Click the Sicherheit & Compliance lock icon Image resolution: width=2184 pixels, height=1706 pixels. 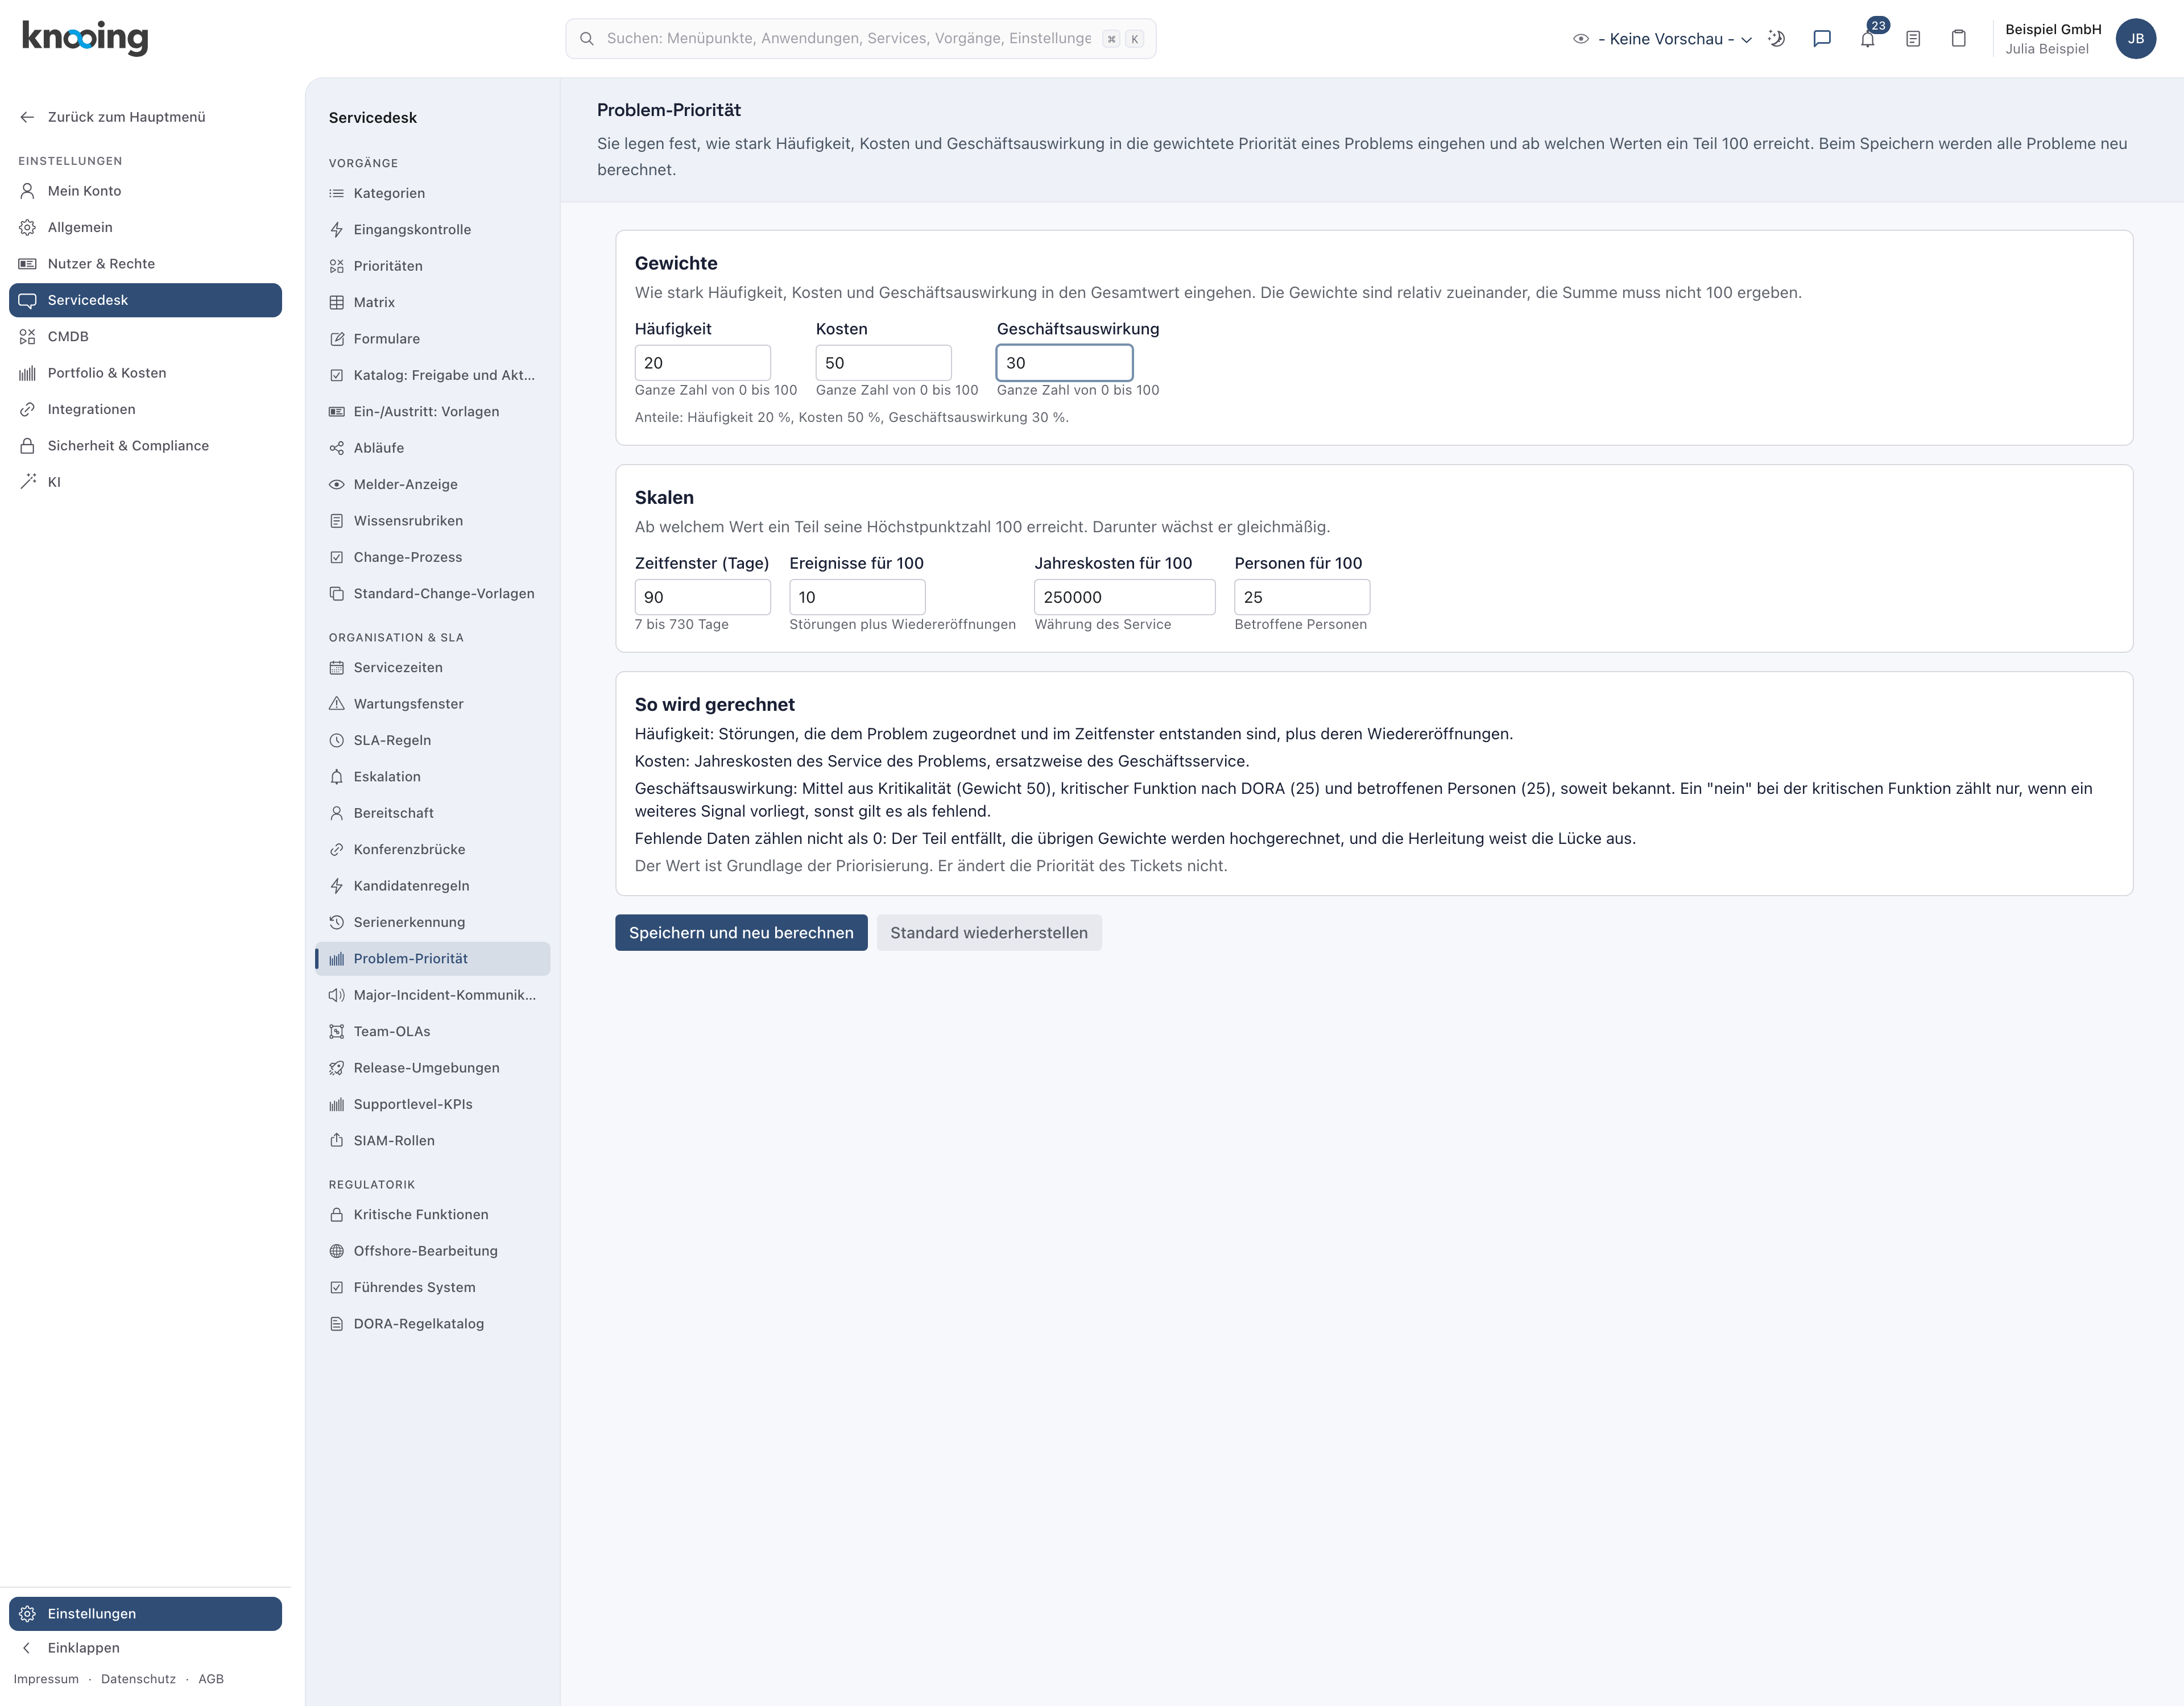[x=28, y=446]
